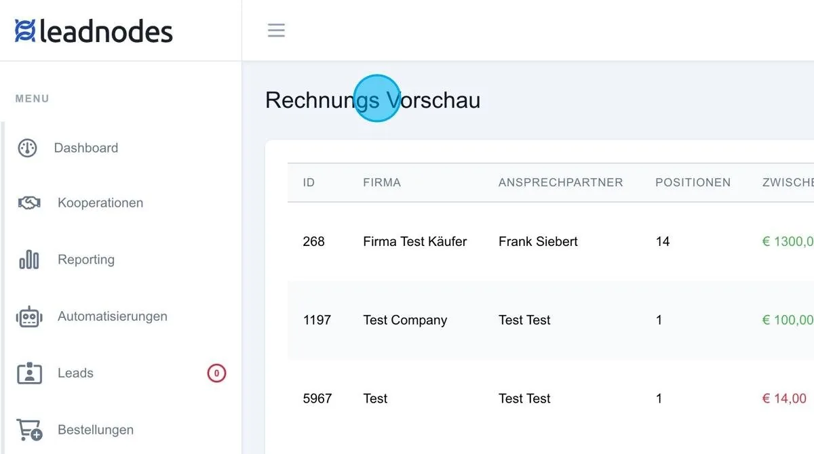Click the MENU sidebar label

pos(33,99)
